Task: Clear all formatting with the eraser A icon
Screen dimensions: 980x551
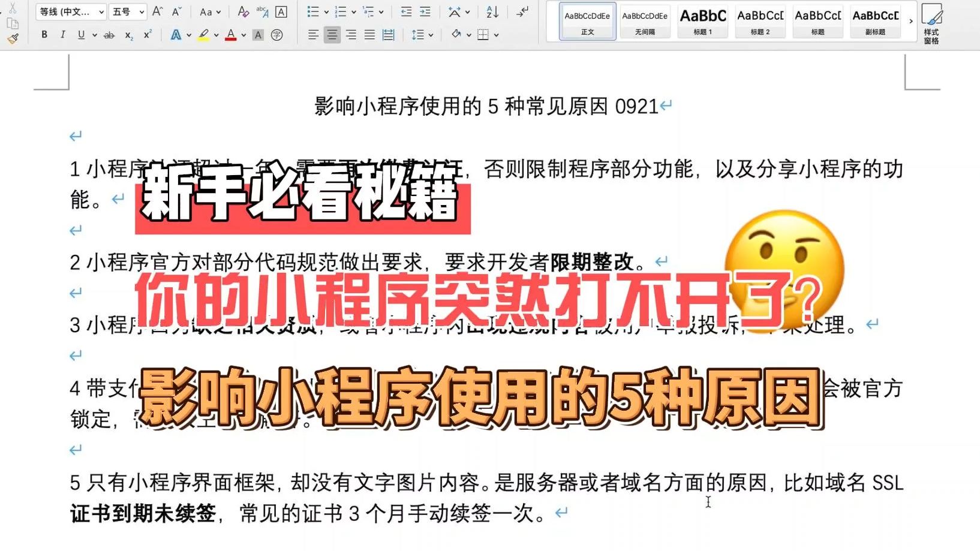Action: point(243,11)
